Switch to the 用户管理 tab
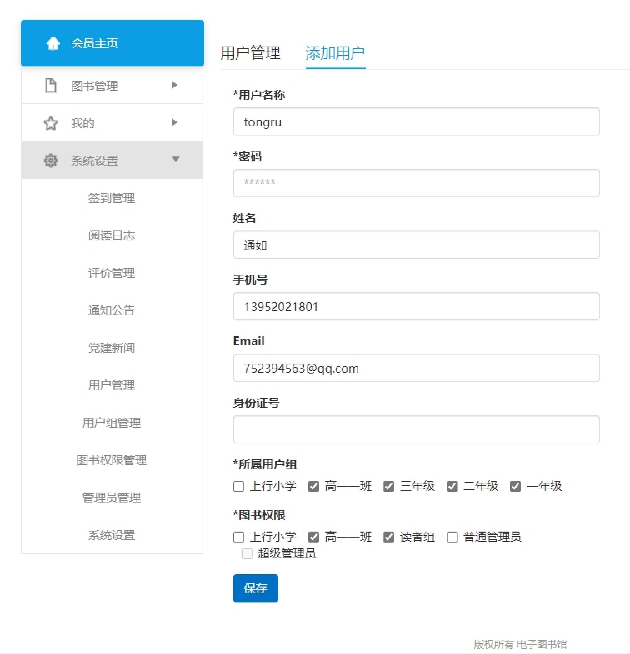The image size is (630, 654). pyautogui.click(x=250, y=53)
